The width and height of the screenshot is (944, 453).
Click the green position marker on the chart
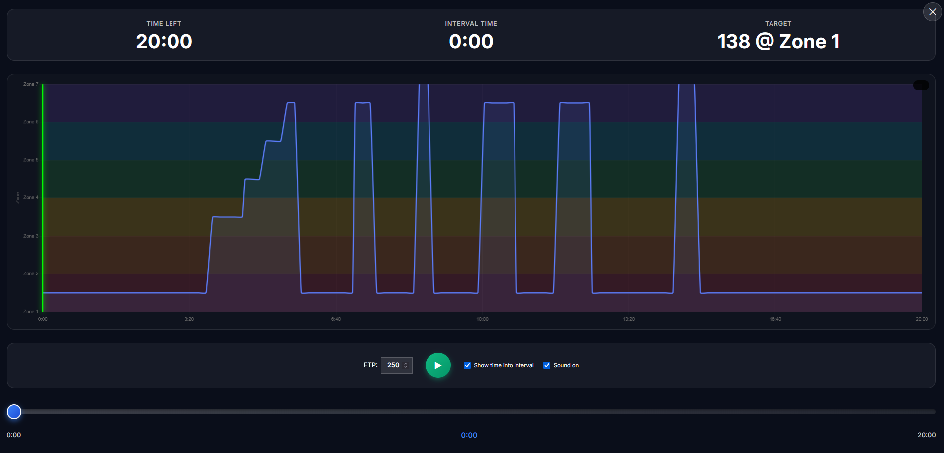[x=43, y=199]
